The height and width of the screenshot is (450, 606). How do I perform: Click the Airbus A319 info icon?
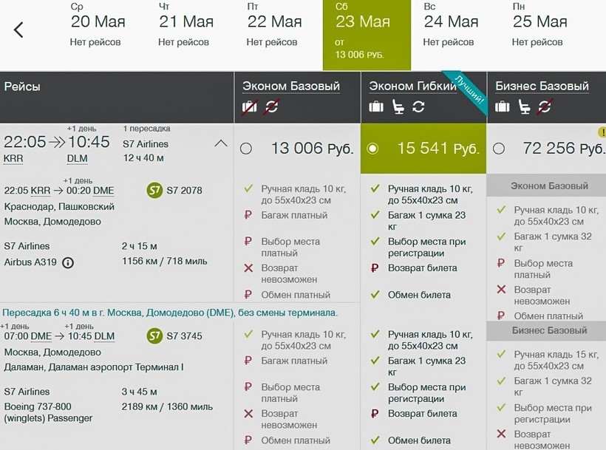[68, 262]
